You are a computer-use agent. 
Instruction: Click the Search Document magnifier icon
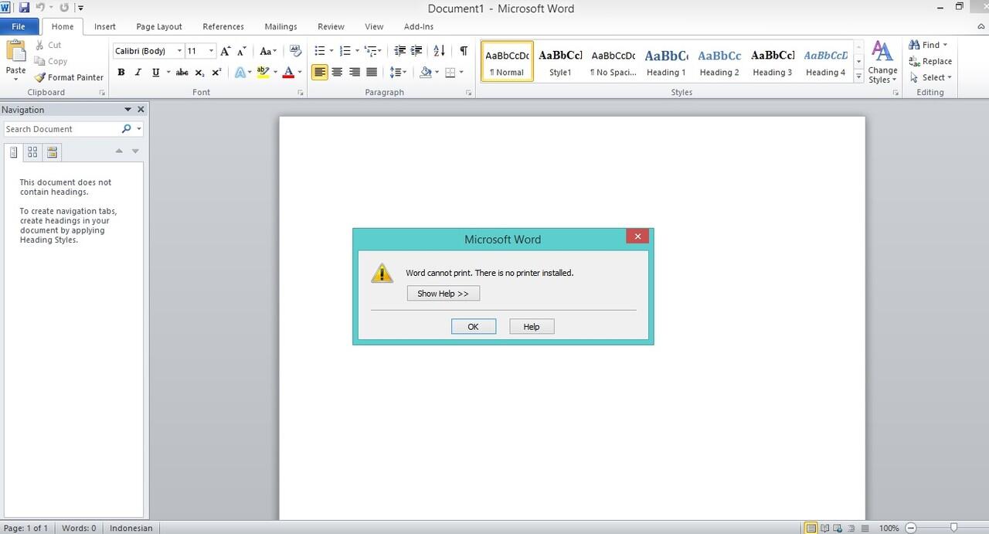[127, 129]
